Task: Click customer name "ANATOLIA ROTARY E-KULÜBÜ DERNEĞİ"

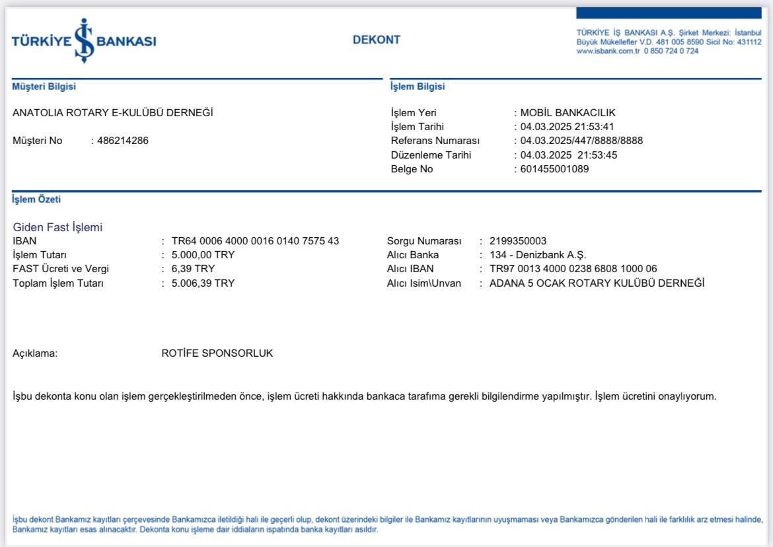Action: pyautogui.click(x=113, y=113)
